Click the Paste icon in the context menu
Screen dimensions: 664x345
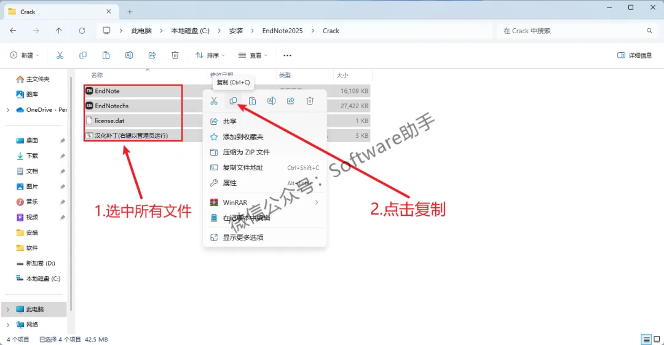point(253,101)
